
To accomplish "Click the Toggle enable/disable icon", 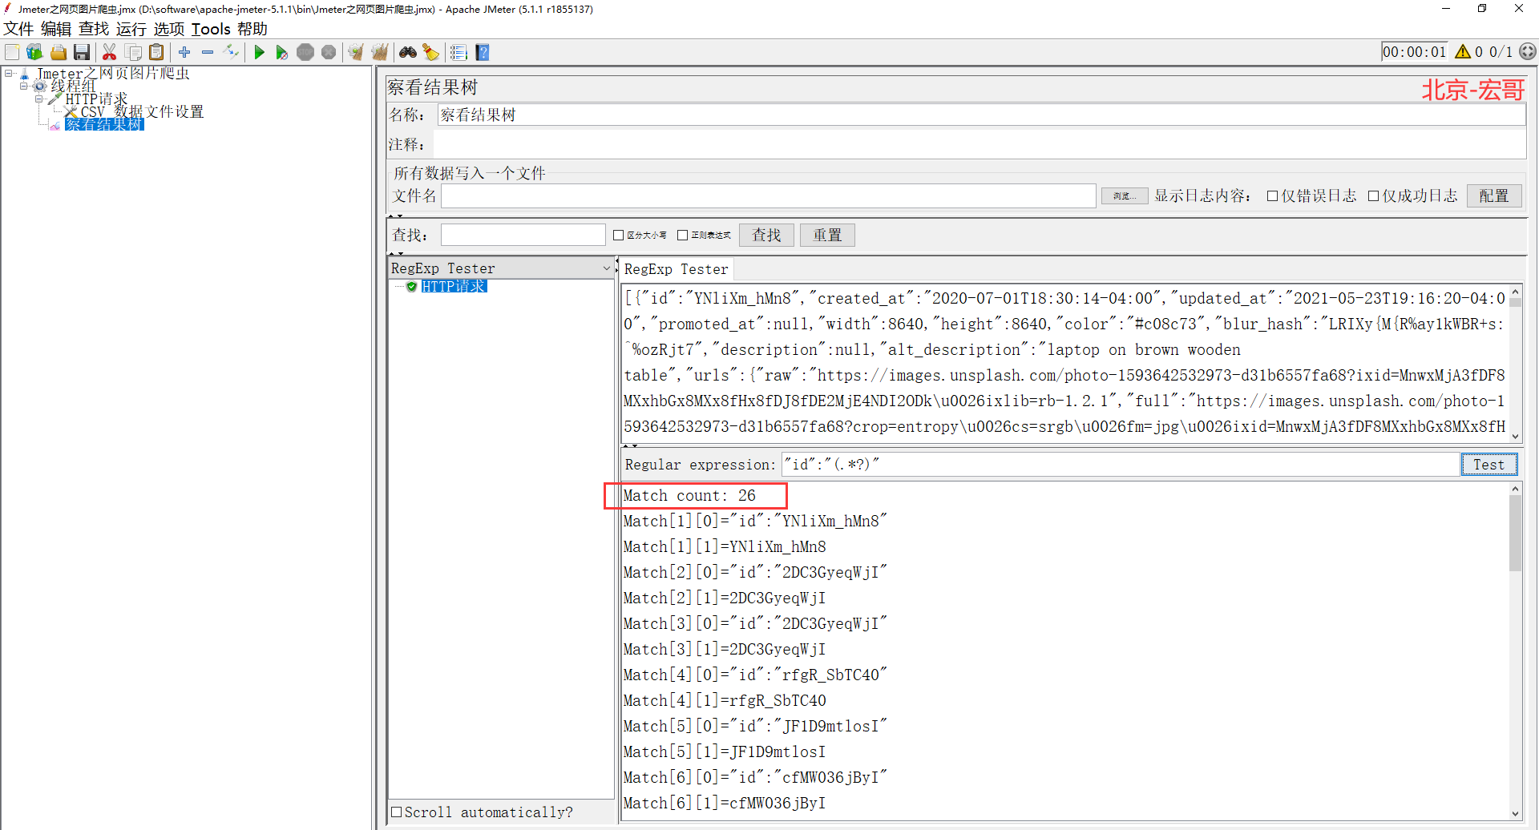I will click(x=232, y=52).
